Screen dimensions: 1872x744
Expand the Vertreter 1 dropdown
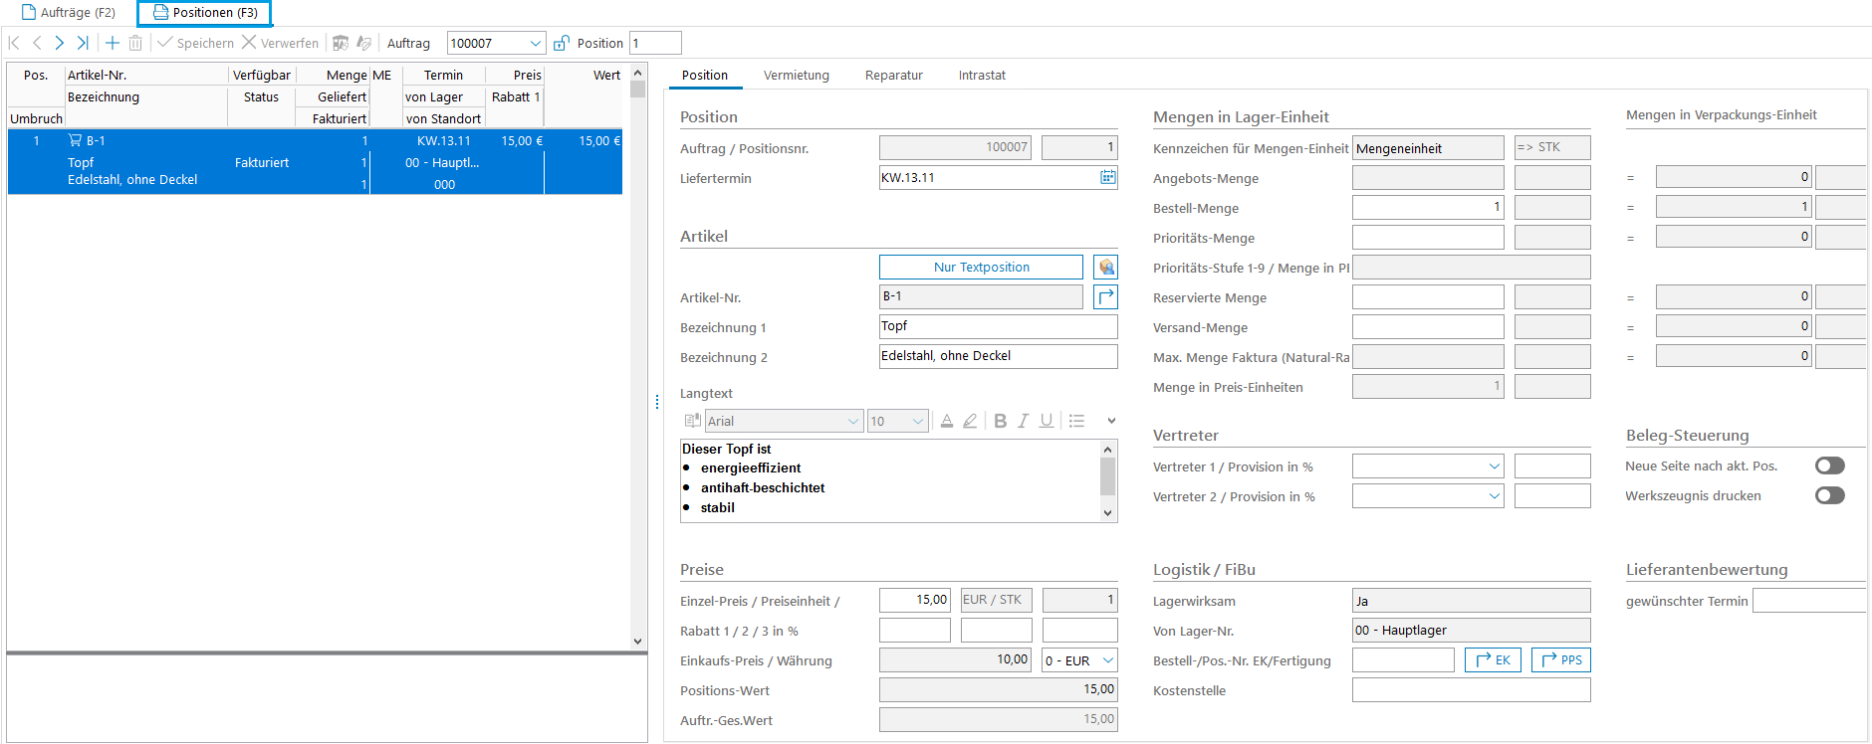[x=1494, y=466]
